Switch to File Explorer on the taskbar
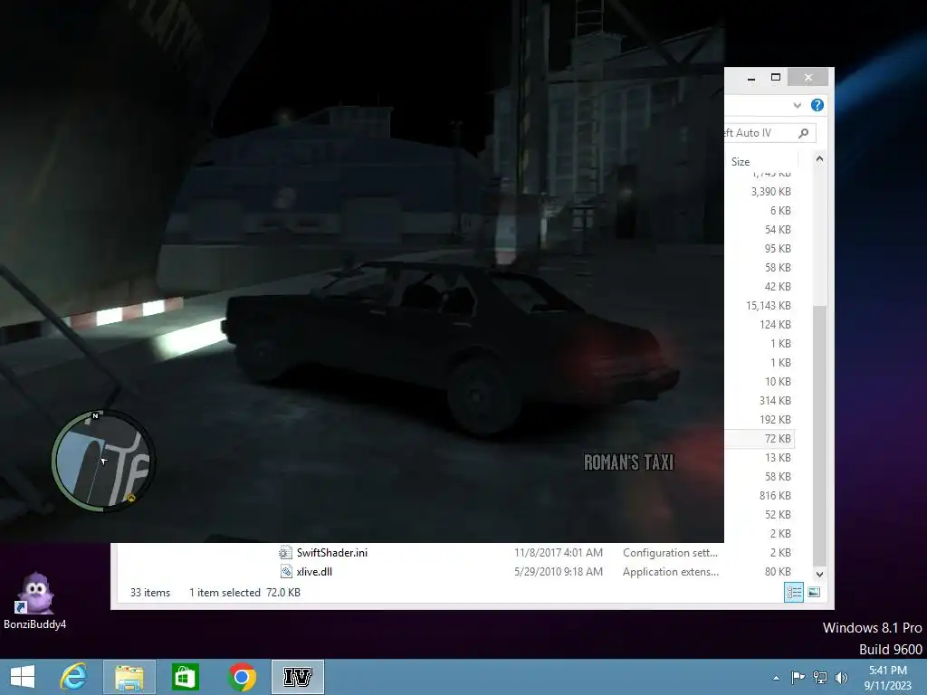The height and width of the screenshot is (695, 927). (129, 677)
